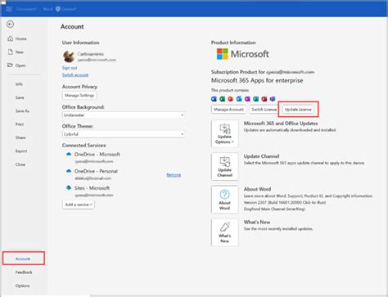
Task: Click the Access app icon in product list
Action: point(264,99)
